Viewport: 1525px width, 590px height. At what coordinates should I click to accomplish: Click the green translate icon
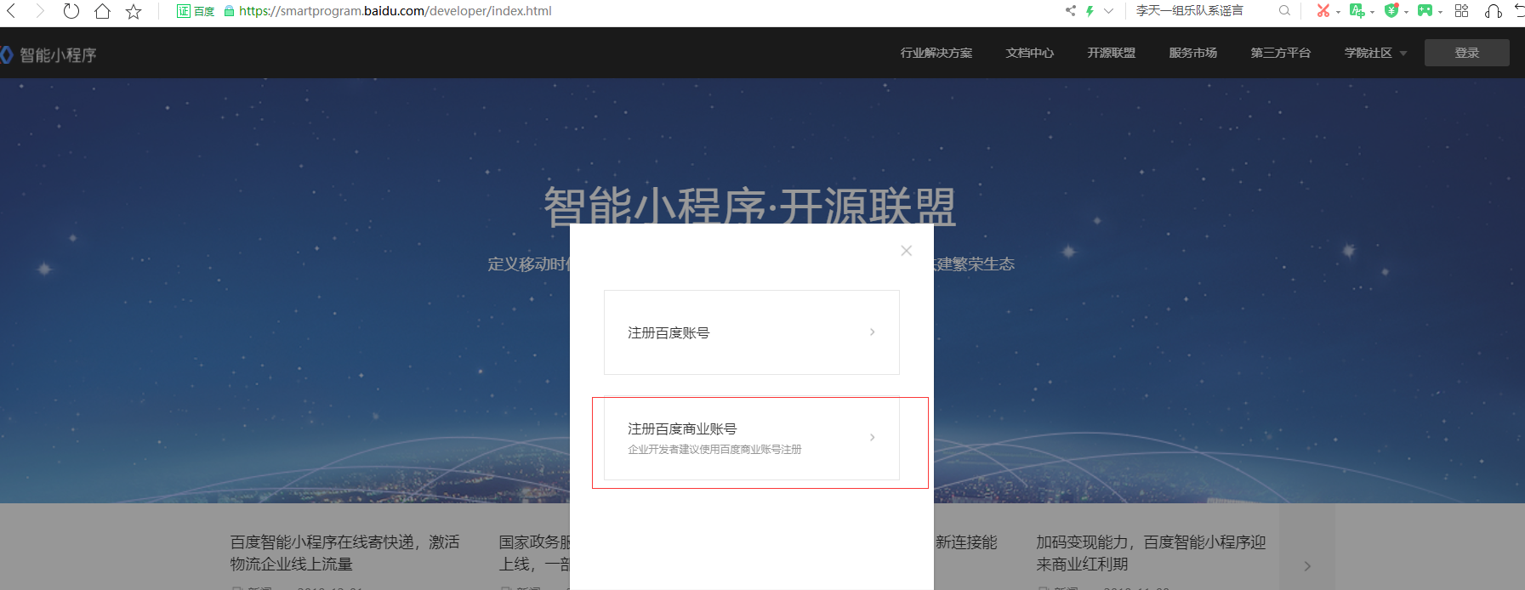(x=1357, y=11)
